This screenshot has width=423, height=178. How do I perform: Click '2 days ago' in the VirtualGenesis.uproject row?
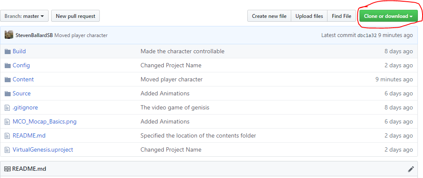(x=399, y=149)
